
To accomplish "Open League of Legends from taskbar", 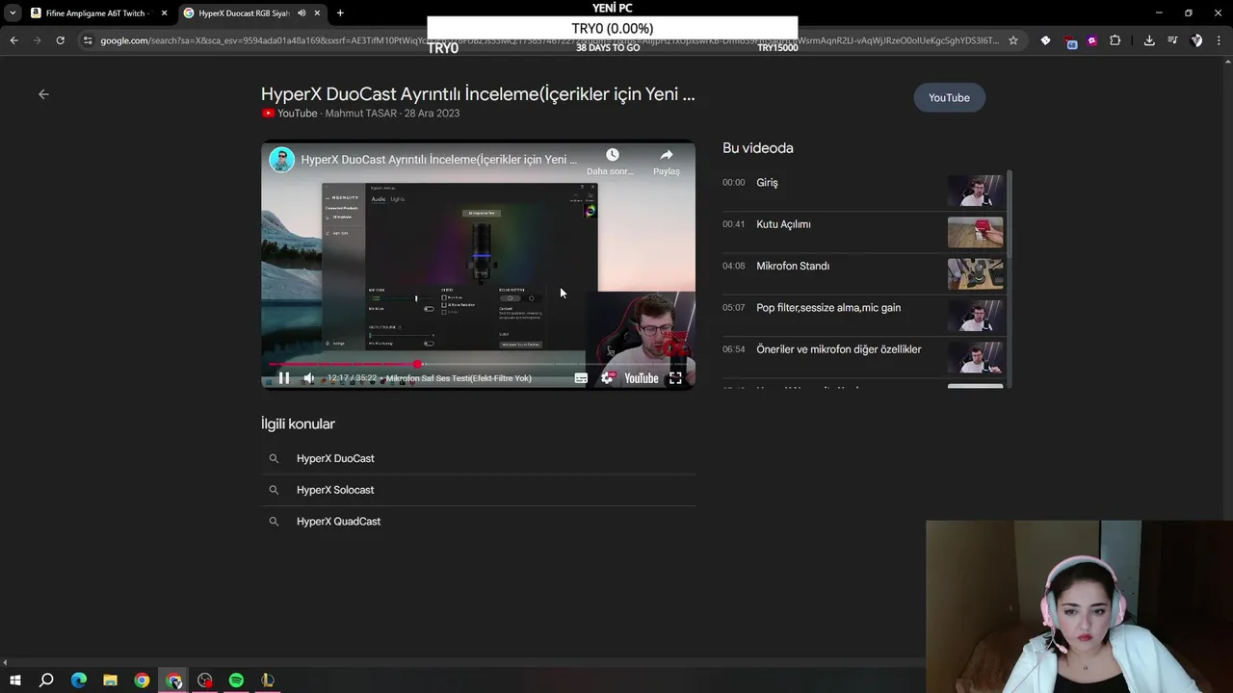I will (268, 680).
